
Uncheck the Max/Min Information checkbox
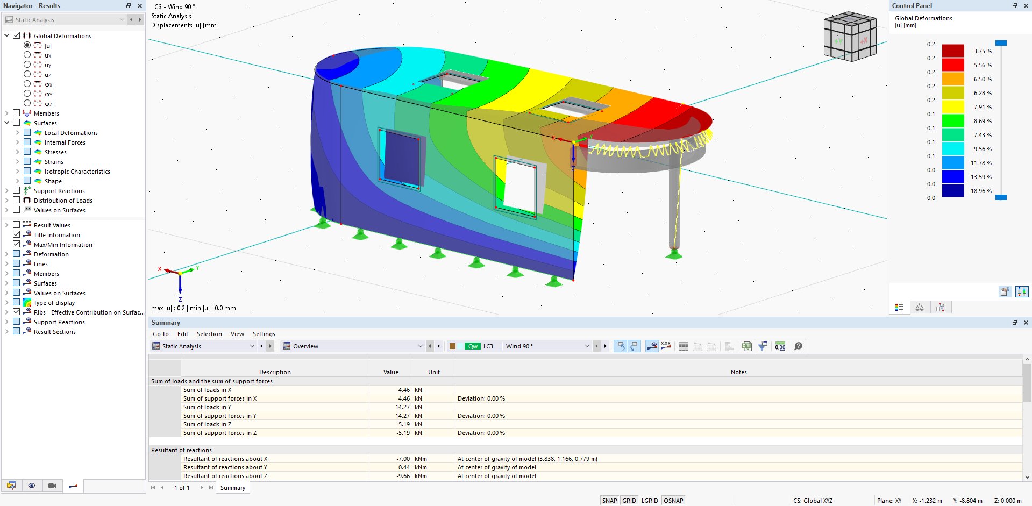17,244
